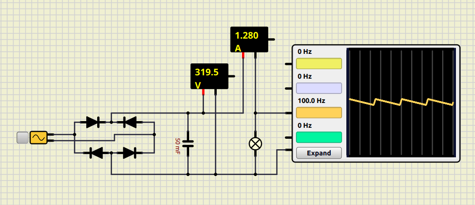Select the voltmeter showing 319.5 V
475x205 pixels.
[x=209, y=76]
